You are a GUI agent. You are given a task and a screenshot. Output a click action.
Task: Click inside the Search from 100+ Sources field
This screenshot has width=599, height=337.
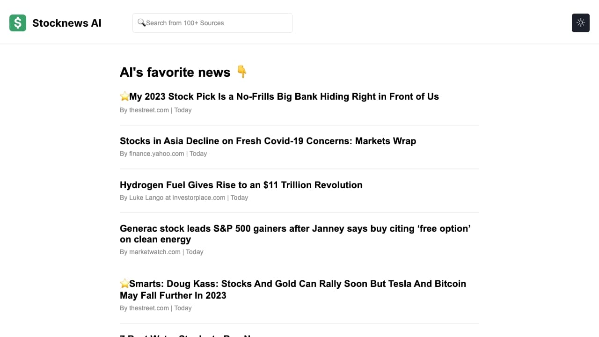[212, 22]
